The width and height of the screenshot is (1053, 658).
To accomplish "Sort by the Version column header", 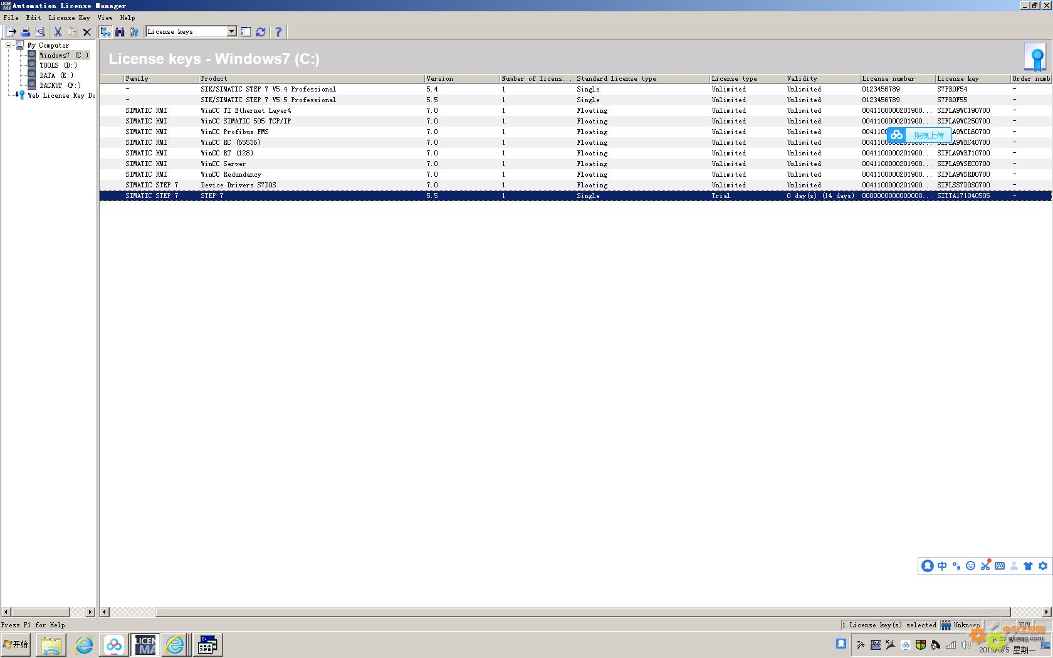I will [462, 78].
